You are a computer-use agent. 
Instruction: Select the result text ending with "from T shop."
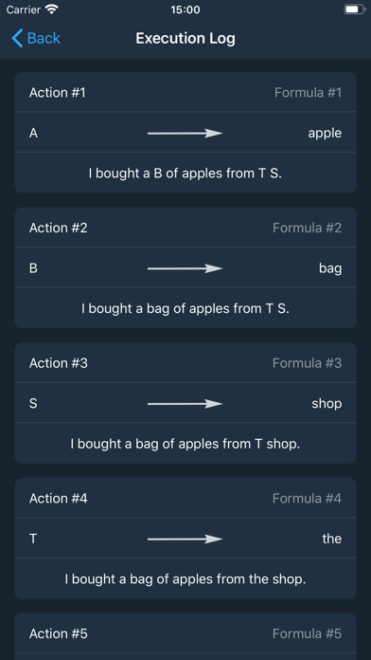pyautogui.click(x=185, y=444)
